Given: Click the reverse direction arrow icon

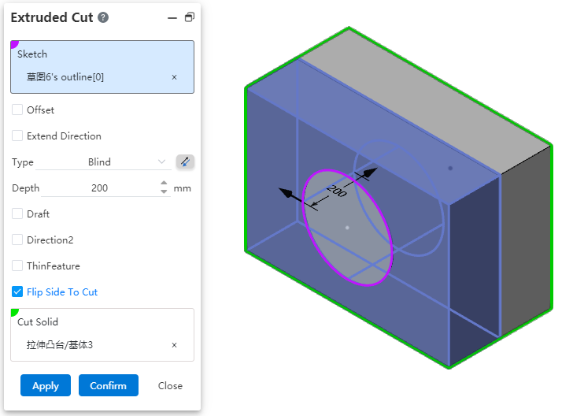Looking at the screenshot, I should tap(185, 162).
